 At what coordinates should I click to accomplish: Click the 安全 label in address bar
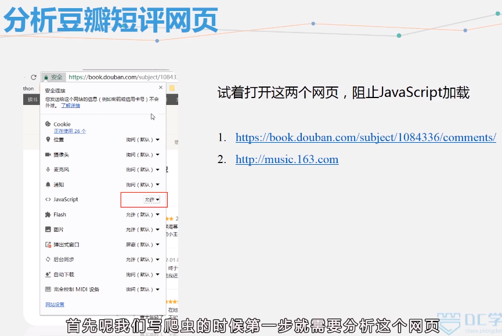click(x=57, y=77)
